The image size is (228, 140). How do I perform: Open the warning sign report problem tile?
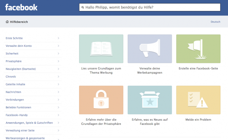pos(198,100)
